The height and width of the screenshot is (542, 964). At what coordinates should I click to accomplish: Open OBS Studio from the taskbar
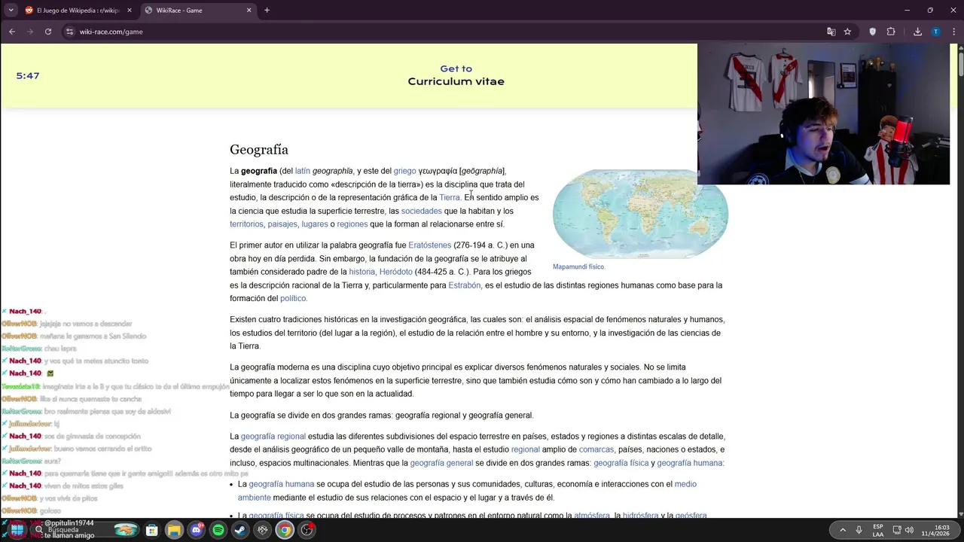coord(307,530)
